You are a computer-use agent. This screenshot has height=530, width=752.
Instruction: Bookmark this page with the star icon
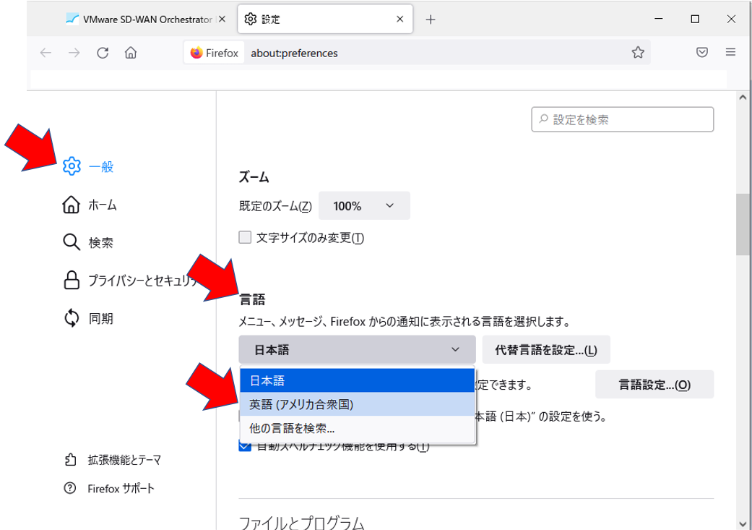pos(638,52)
